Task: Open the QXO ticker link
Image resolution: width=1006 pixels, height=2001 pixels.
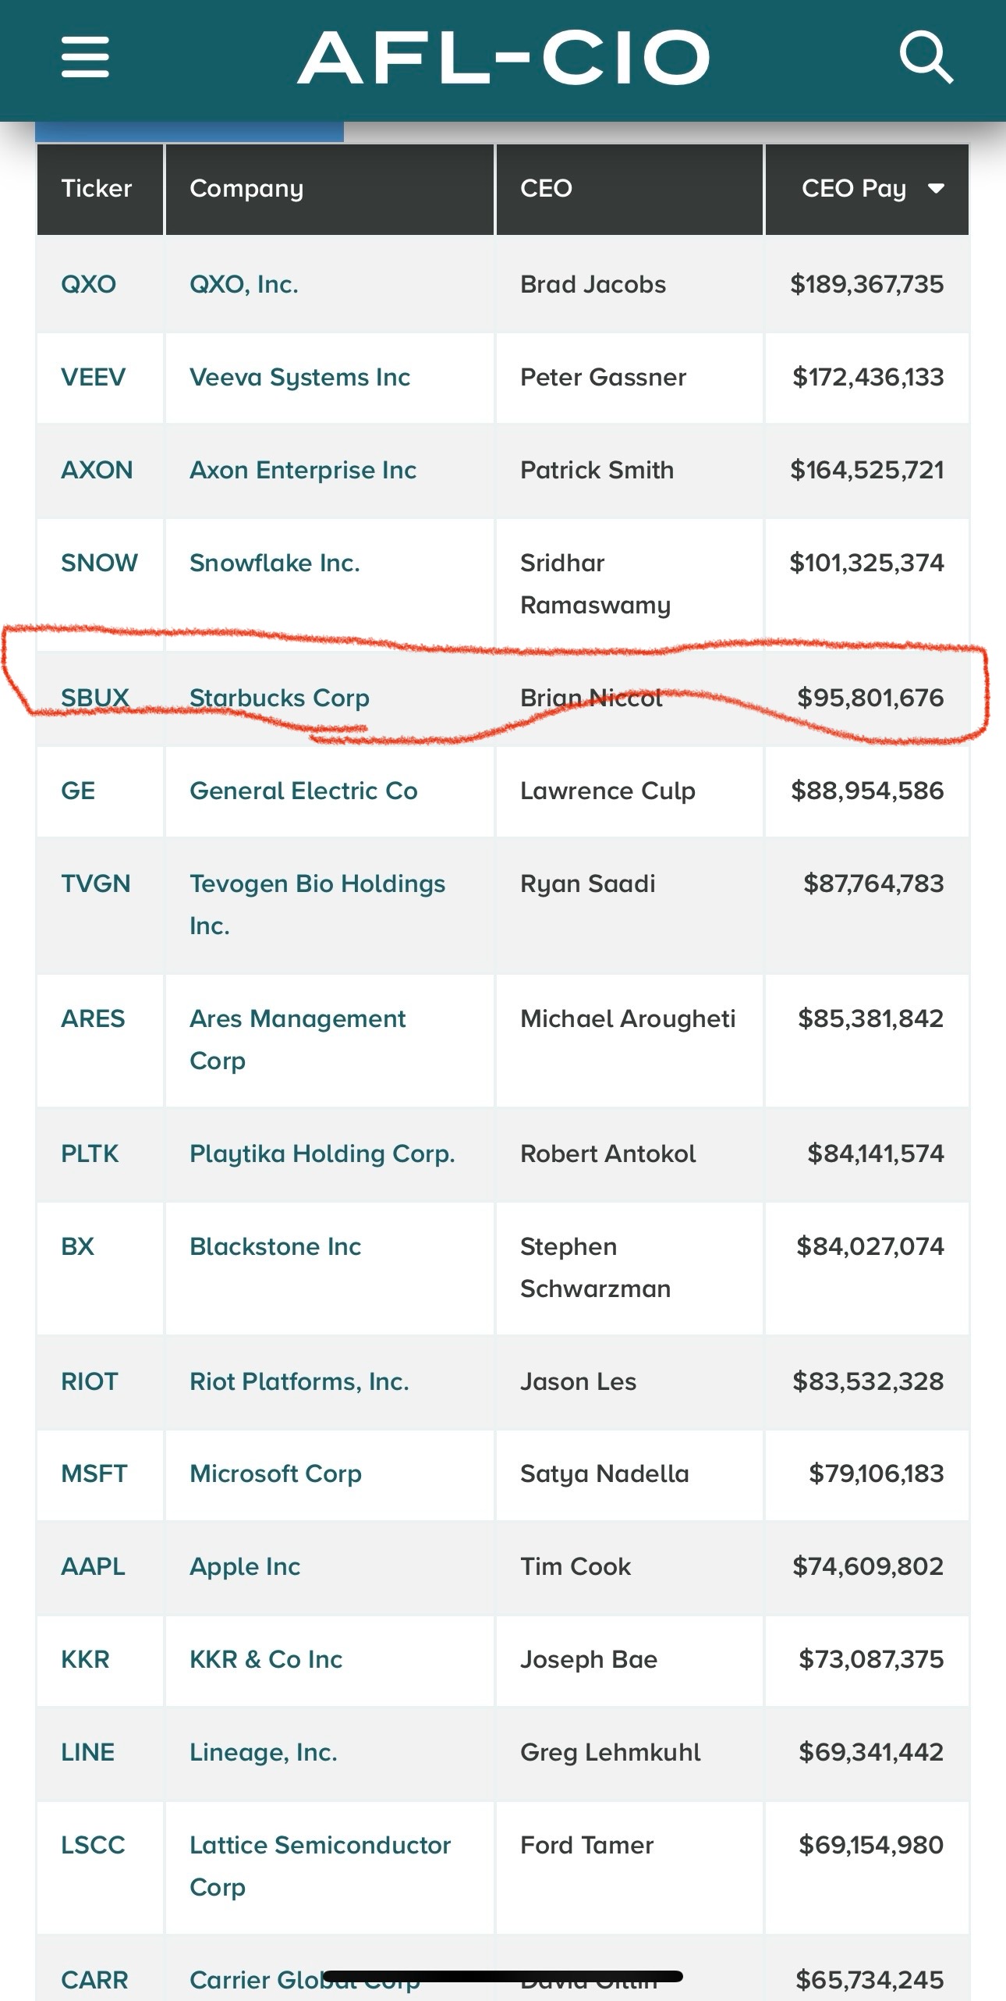Action: coord(88,284)
